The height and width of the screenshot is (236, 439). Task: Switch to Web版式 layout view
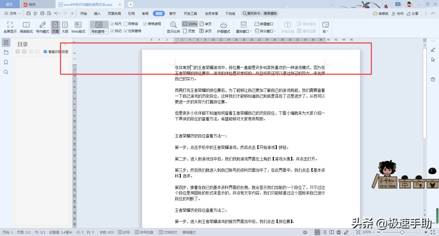click(78, 27)
